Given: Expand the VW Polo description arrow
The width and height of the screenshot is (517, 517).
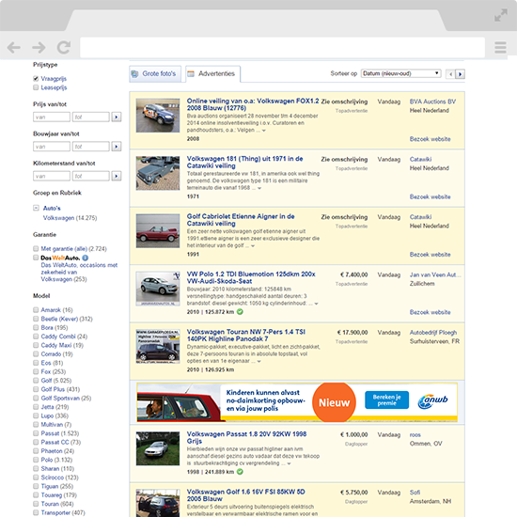Looking at the screenshot, I should click(x=316, y=304).
